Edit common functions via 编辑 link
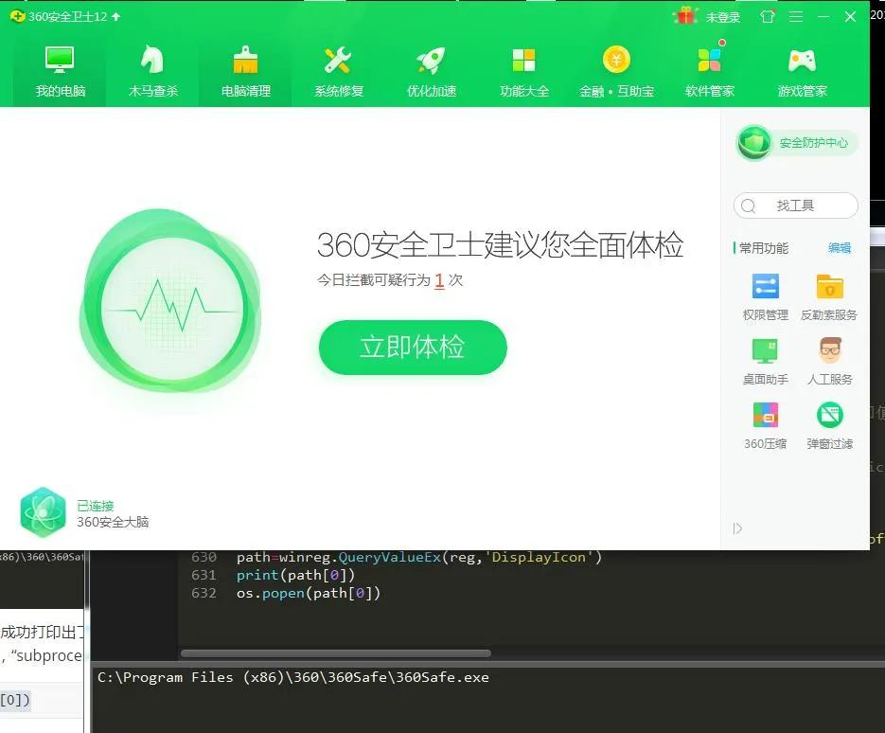885x733 pixels. (839, 247)
